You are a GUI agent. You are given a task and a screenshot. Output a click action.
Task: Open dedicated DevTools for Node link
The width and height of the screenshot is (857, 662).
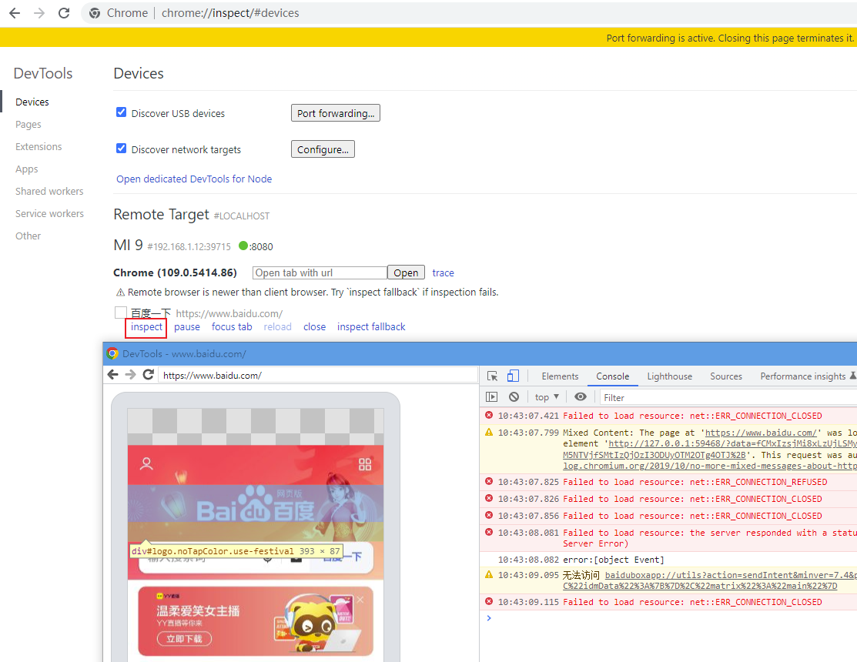coord(194,179)
